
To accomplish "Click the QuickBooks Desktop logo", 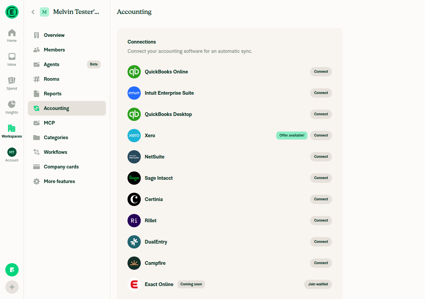I will (134, 114).
